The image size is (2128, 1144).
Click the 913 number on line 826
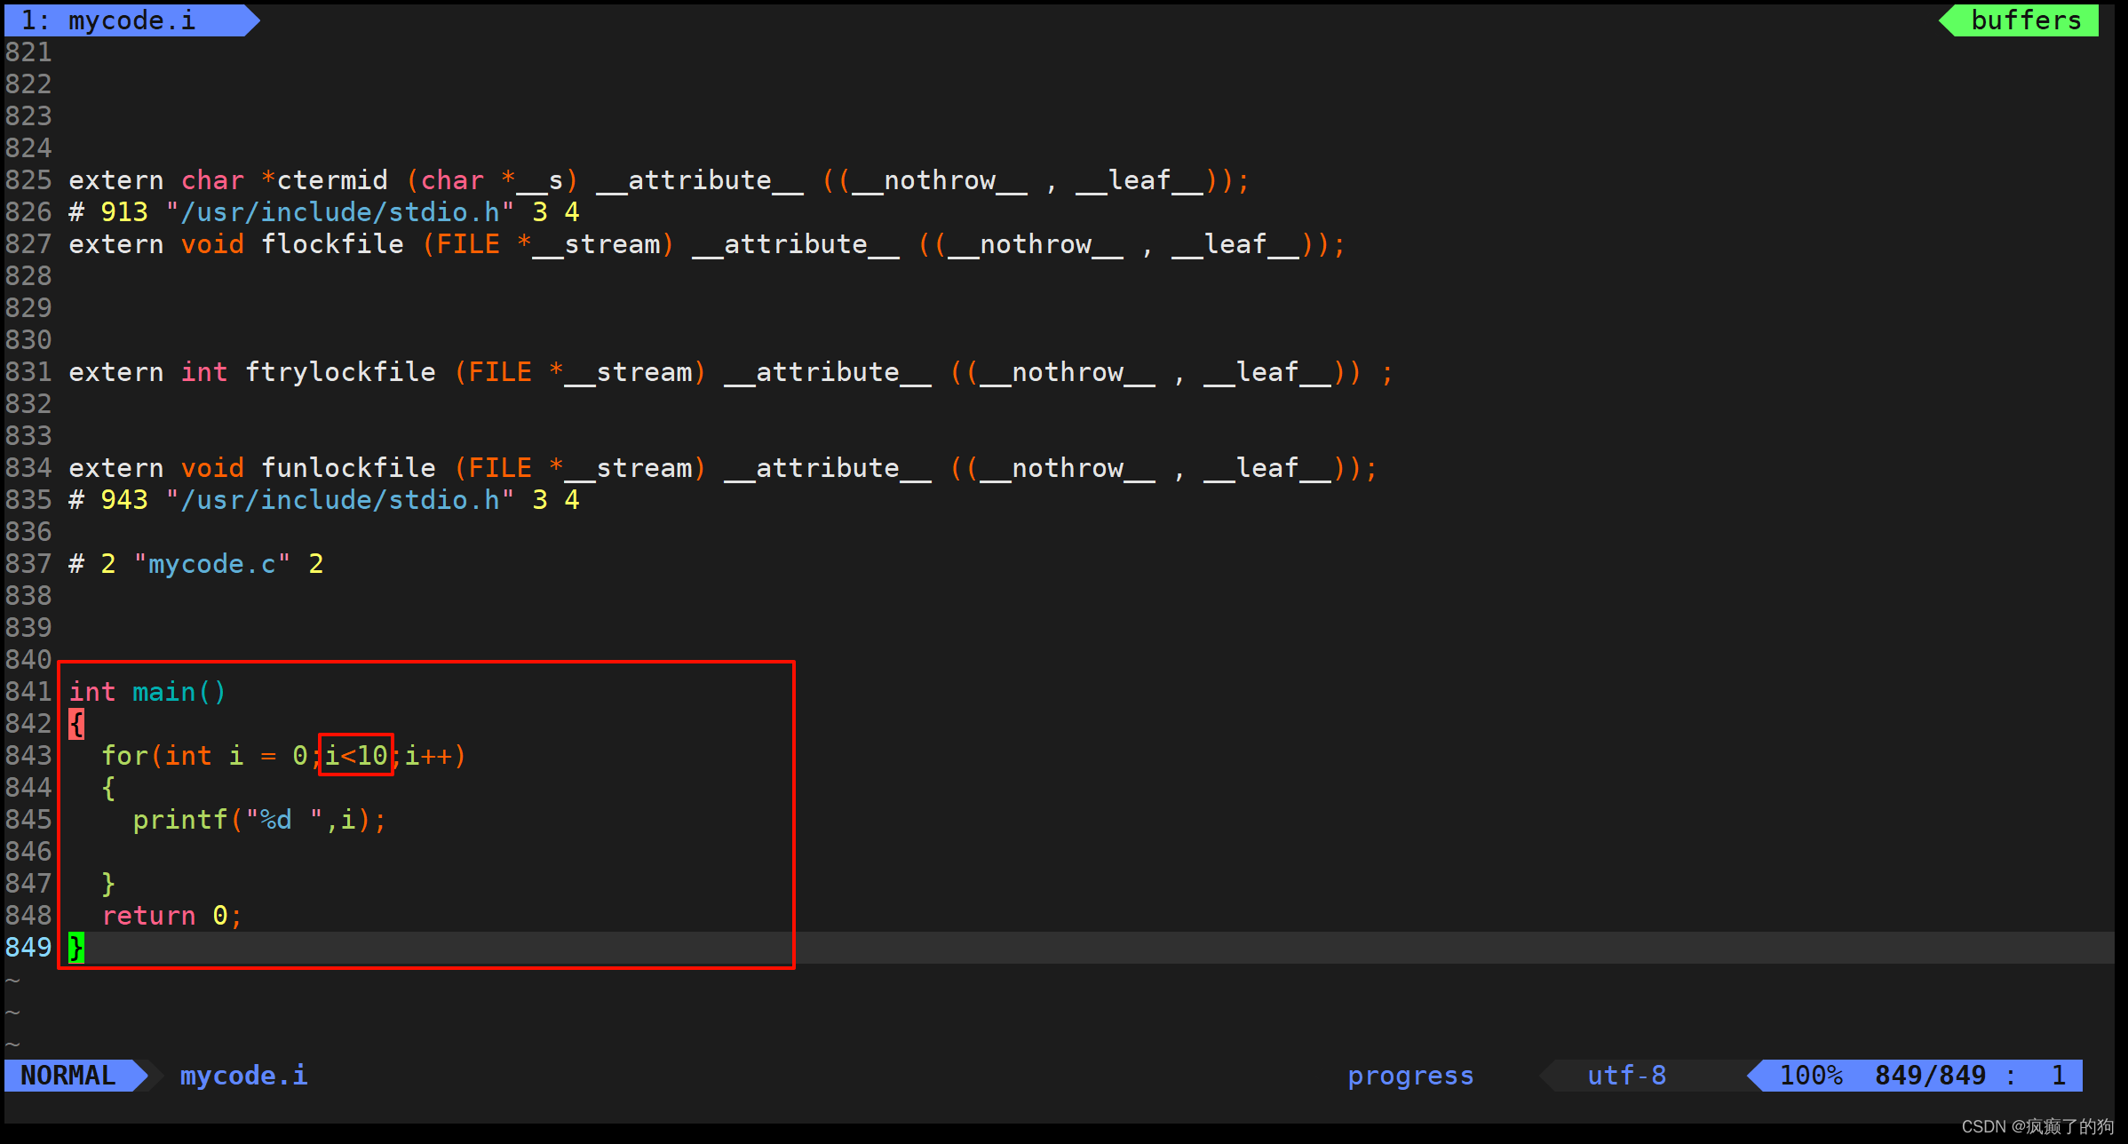[124, 212]
